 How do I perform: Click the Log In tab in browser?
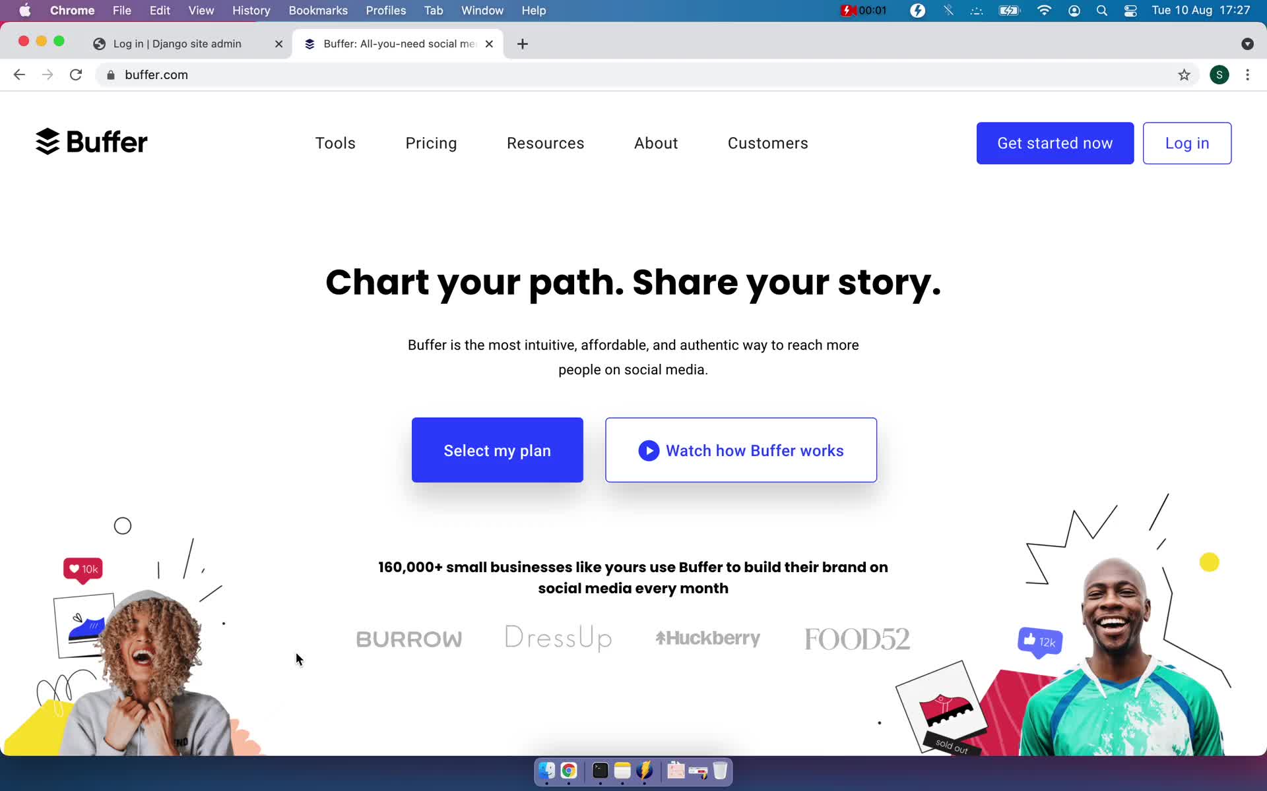(178, 43)
